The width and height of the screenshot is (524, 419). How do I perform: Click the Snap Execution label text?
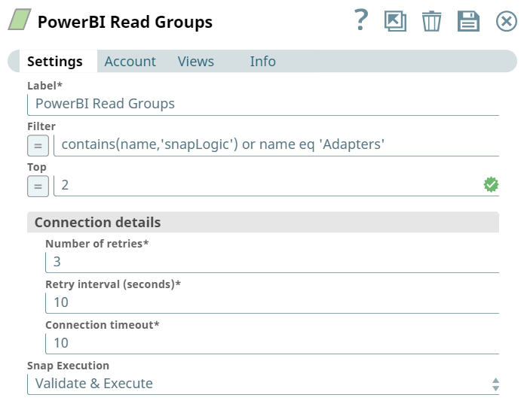tap(68, 366)
